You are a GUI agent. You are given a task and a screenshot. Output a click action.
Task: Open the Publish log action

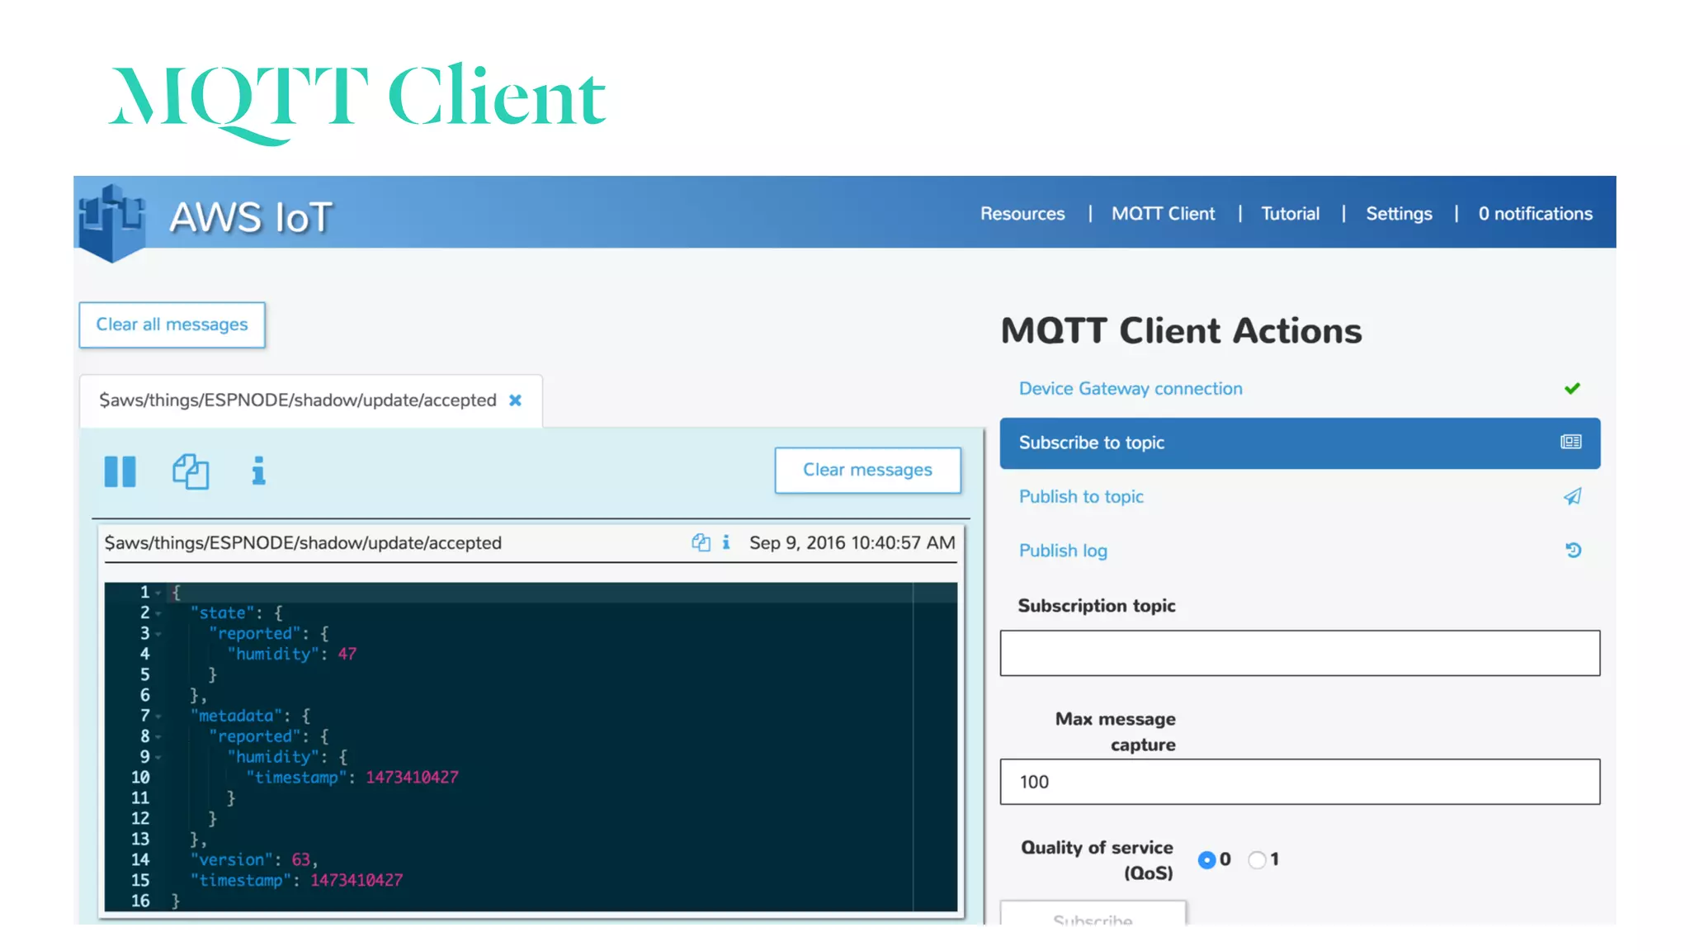1063,551
